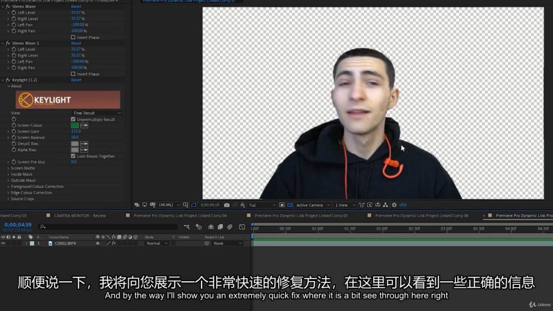Click the timeline timecode 0;00;04;59
Screen dimensions: 553x311
click(x=18, y=225)
